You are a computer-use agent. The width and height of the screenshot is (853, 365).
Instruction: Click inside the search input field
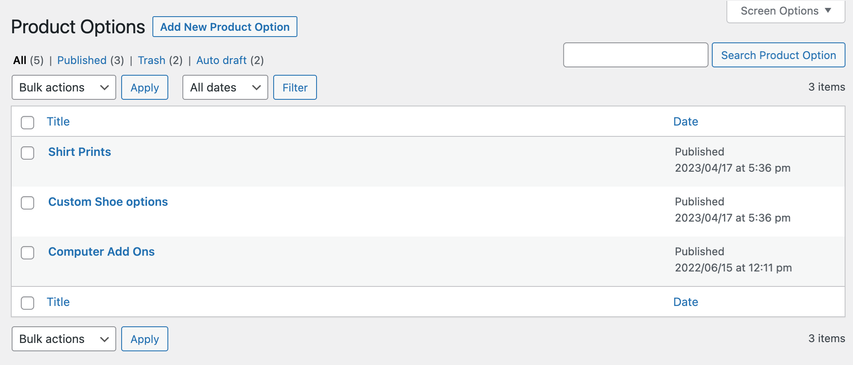coord(635,55)
